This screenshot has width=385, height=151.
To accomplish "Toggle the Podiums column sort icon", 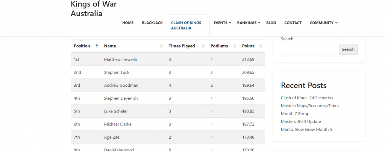I will coord(235,46).
